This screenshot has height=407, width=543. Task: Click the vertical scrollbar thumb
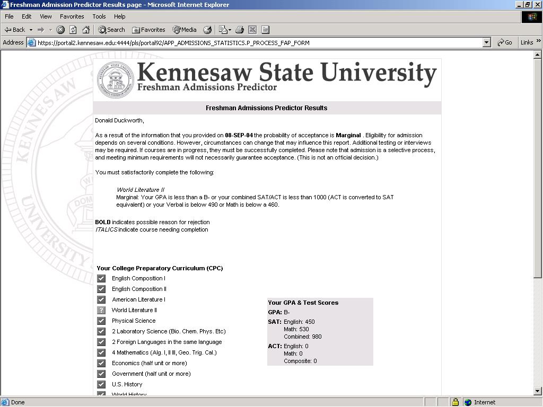coord(537,168)
